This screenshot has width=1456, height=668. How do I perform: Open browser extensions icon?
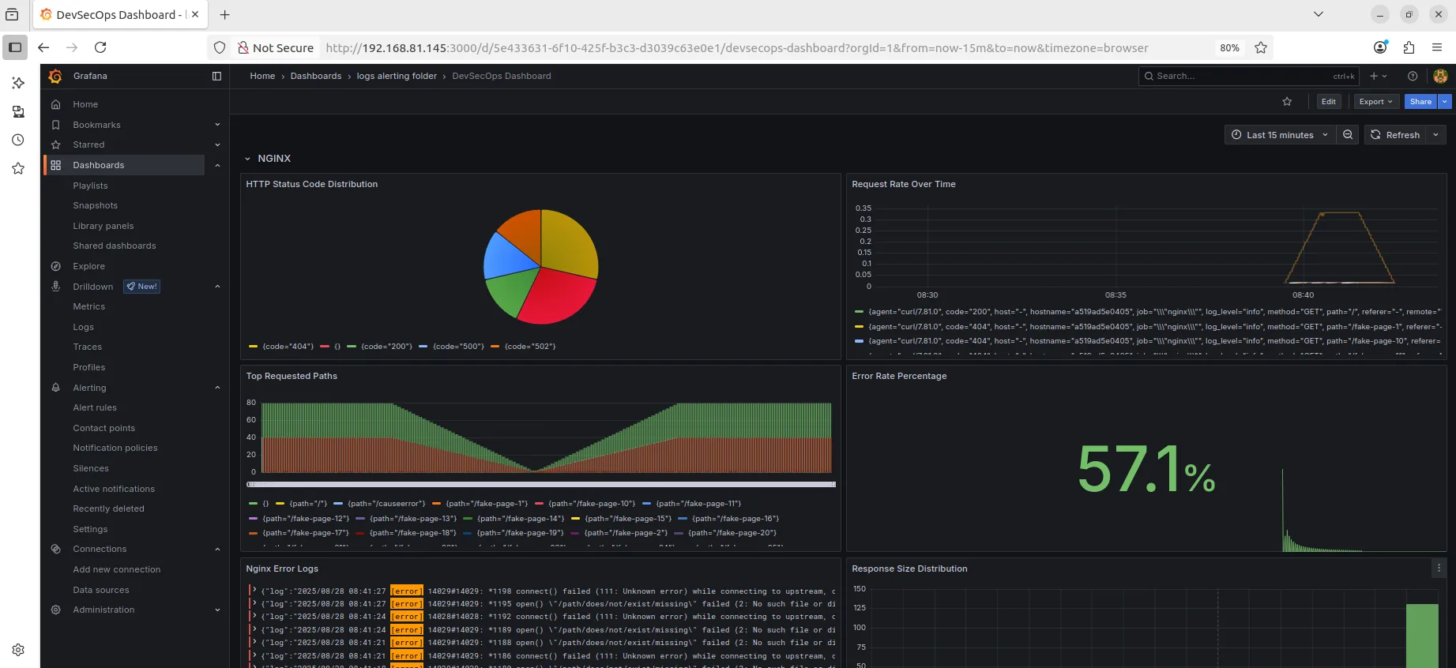(1409, 47)
